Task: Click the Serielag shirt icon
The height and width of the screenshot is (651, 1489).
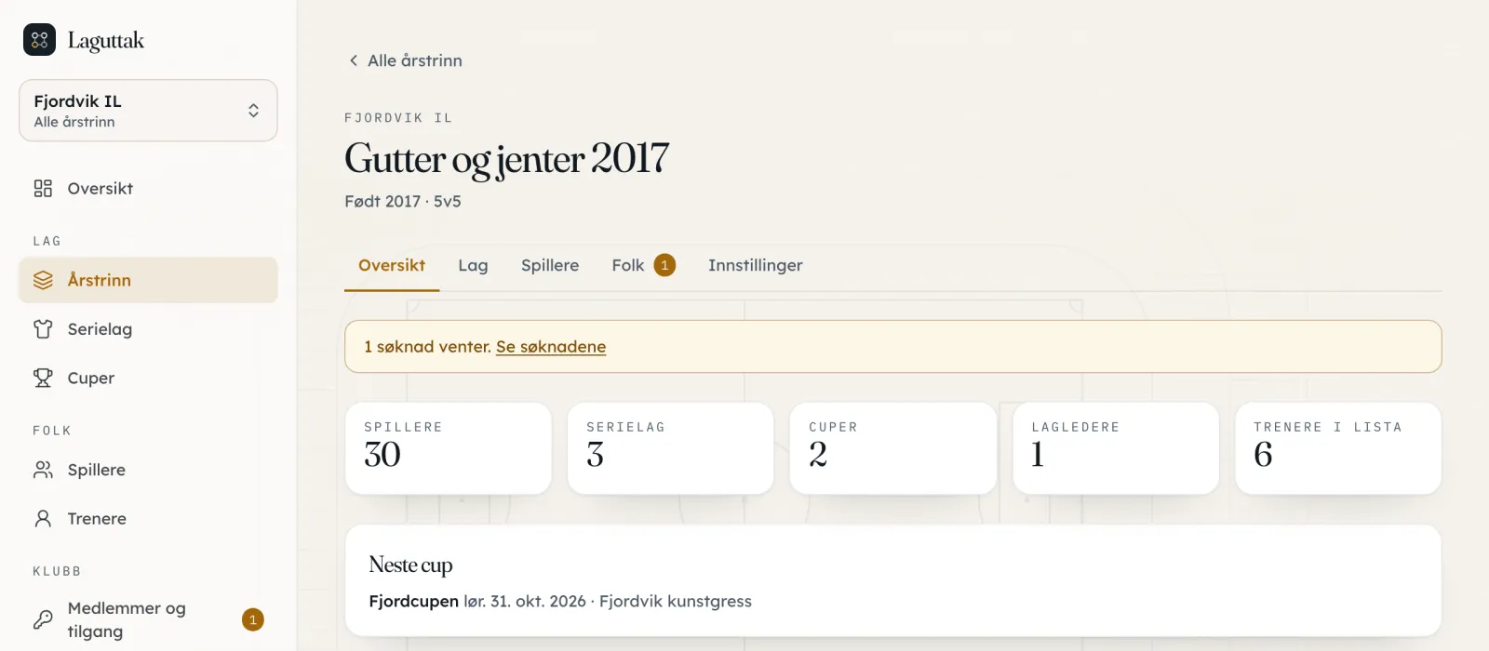Action: pyautogui.click(x=43, y=329)
